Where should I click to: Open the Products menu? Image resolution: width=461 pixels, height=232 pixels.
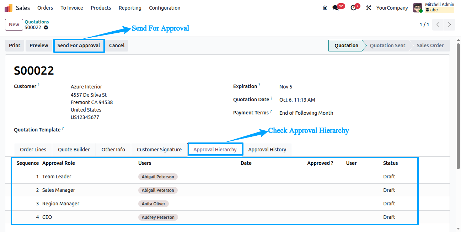101,8
